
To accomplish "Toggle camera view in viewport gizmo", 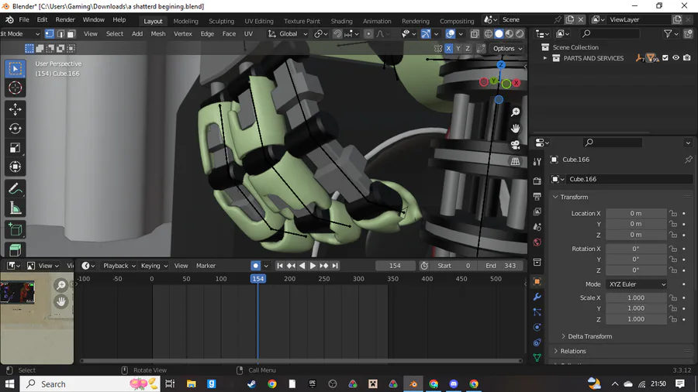I will click(x=515, y=145).
